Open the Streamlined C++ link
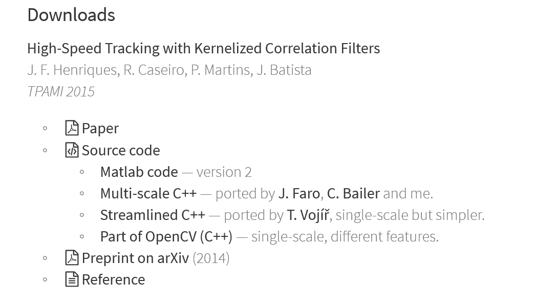The height and width of the screenshot is (302, 535). point(153,215)
